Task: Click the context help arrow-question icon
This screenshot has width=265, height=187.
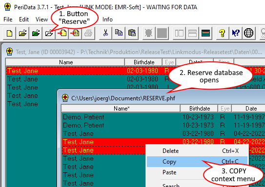Action: (x=236, y=33)
